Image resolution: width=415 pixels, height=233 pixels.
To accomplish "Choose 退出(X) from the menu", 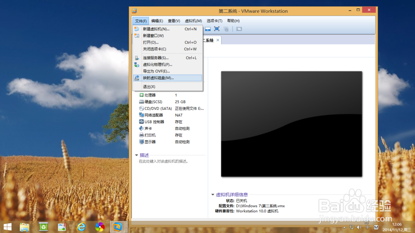I will 168,87.
